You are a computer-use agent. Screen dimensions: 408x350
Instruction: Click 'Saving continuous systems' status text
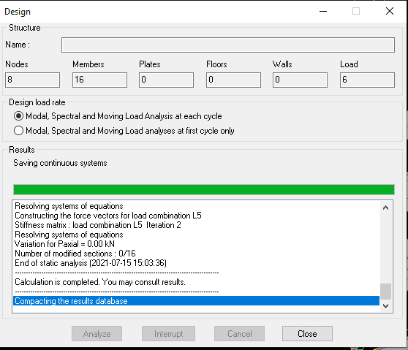click(60, 163)
